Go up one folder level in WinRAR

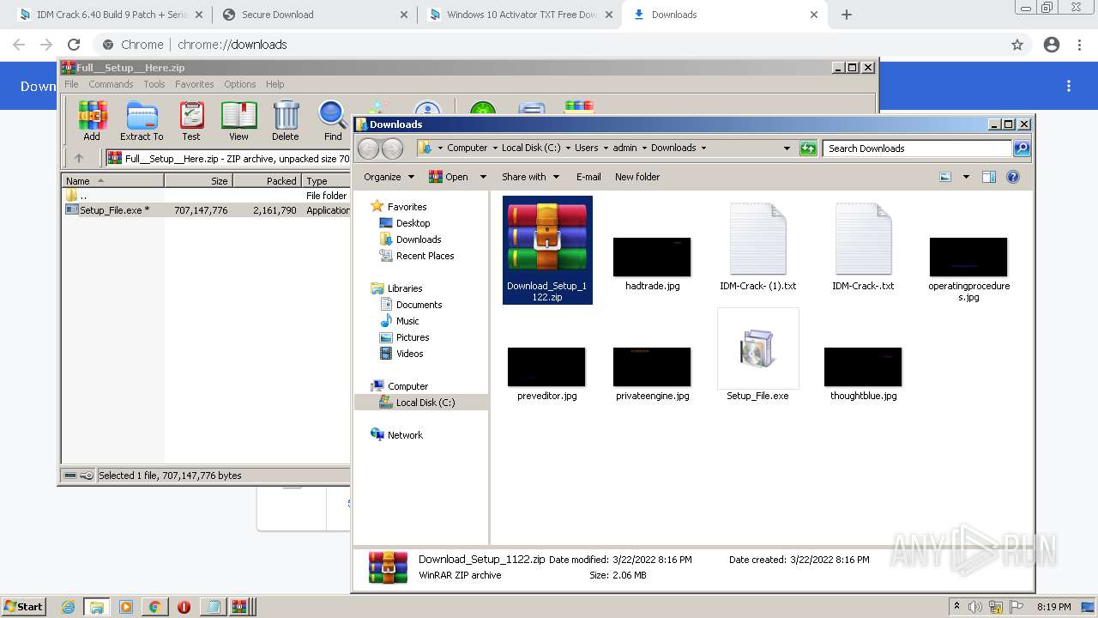coord(79,158)
